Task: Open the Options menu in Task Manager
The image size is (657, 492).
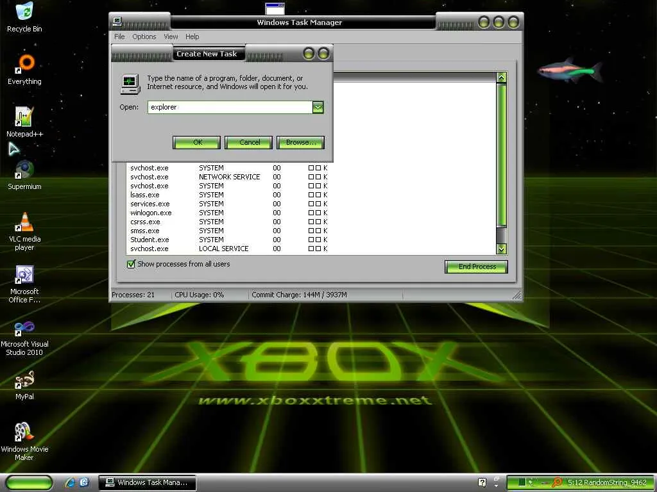Action: pos(144,37)
